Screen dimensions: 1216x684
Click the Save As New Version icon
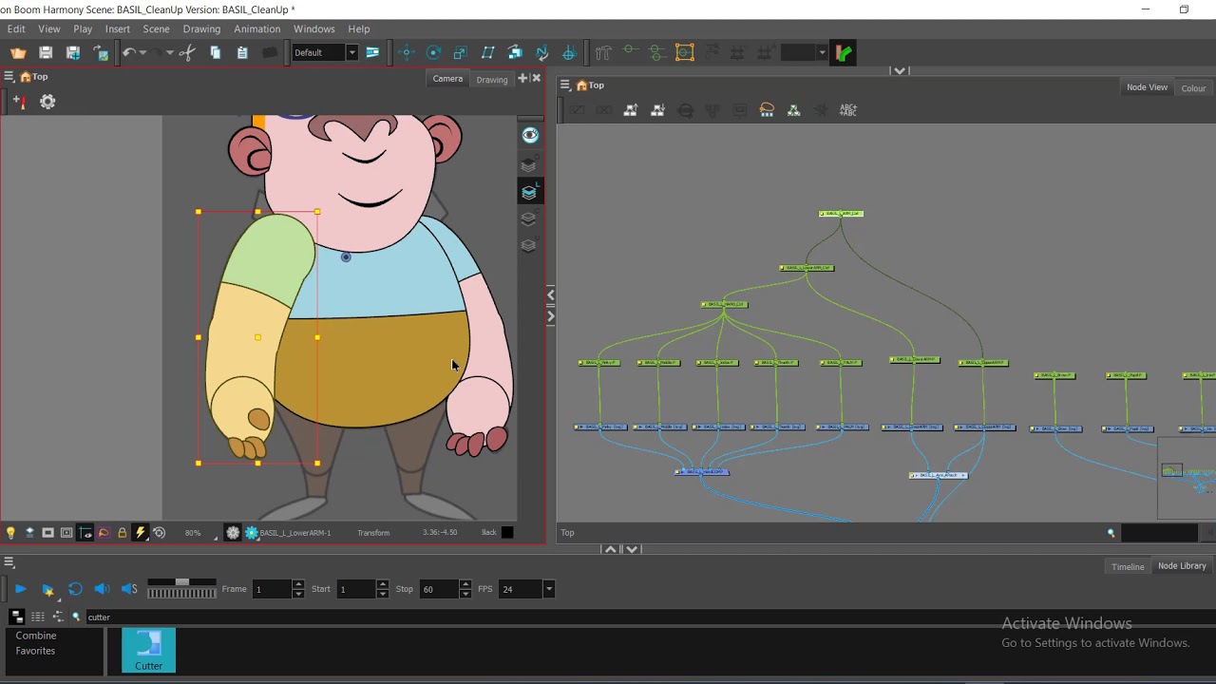[x=73, y=52]
